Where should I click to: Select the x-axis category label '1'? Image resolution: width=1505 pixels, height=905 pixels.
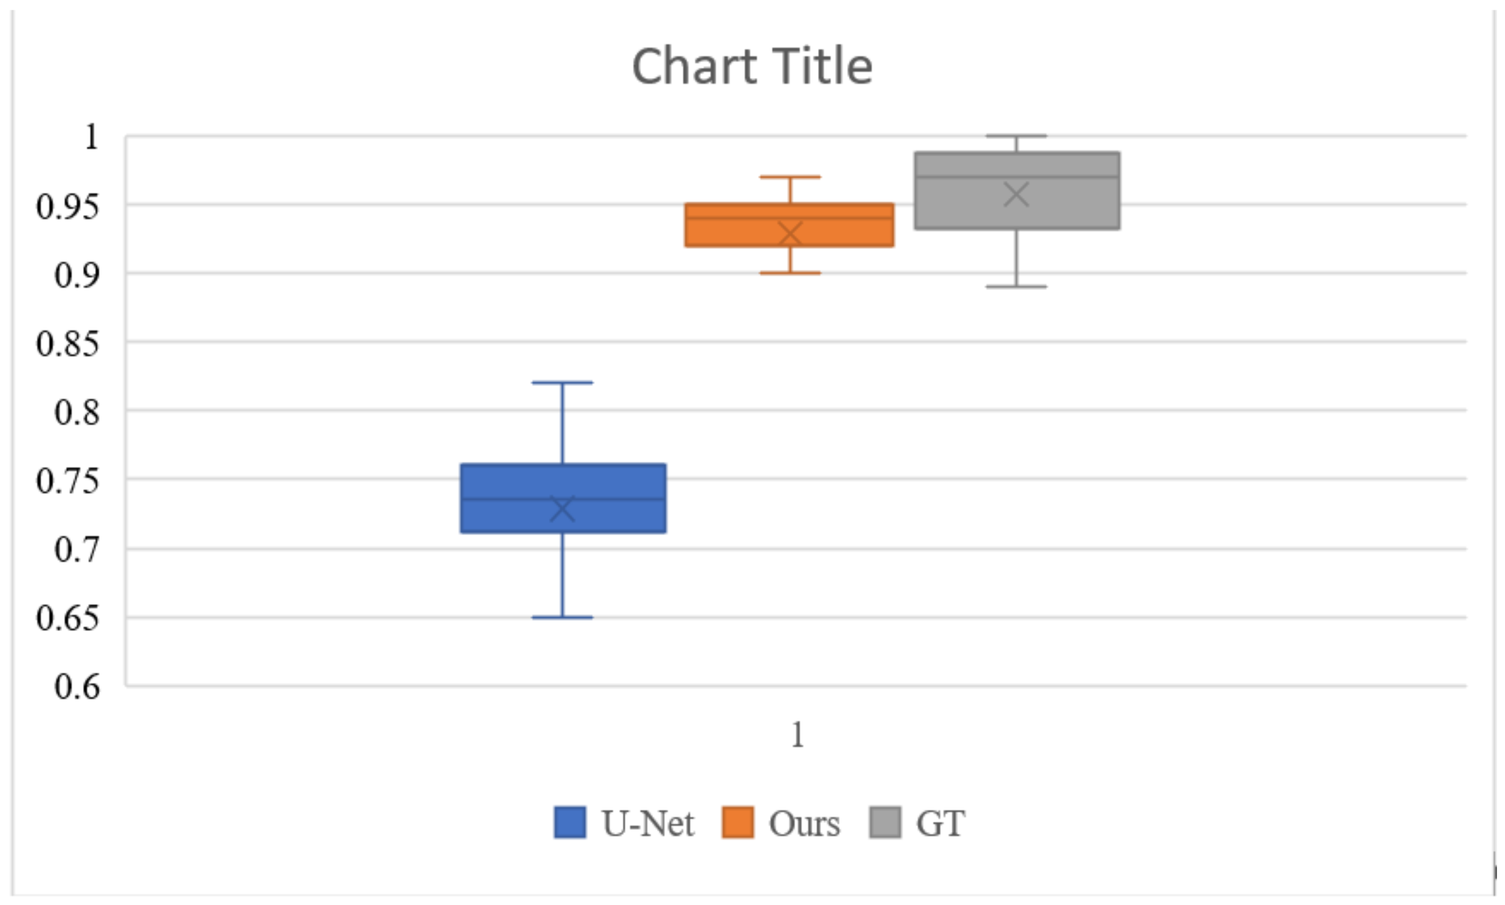[x=797, y=735]
